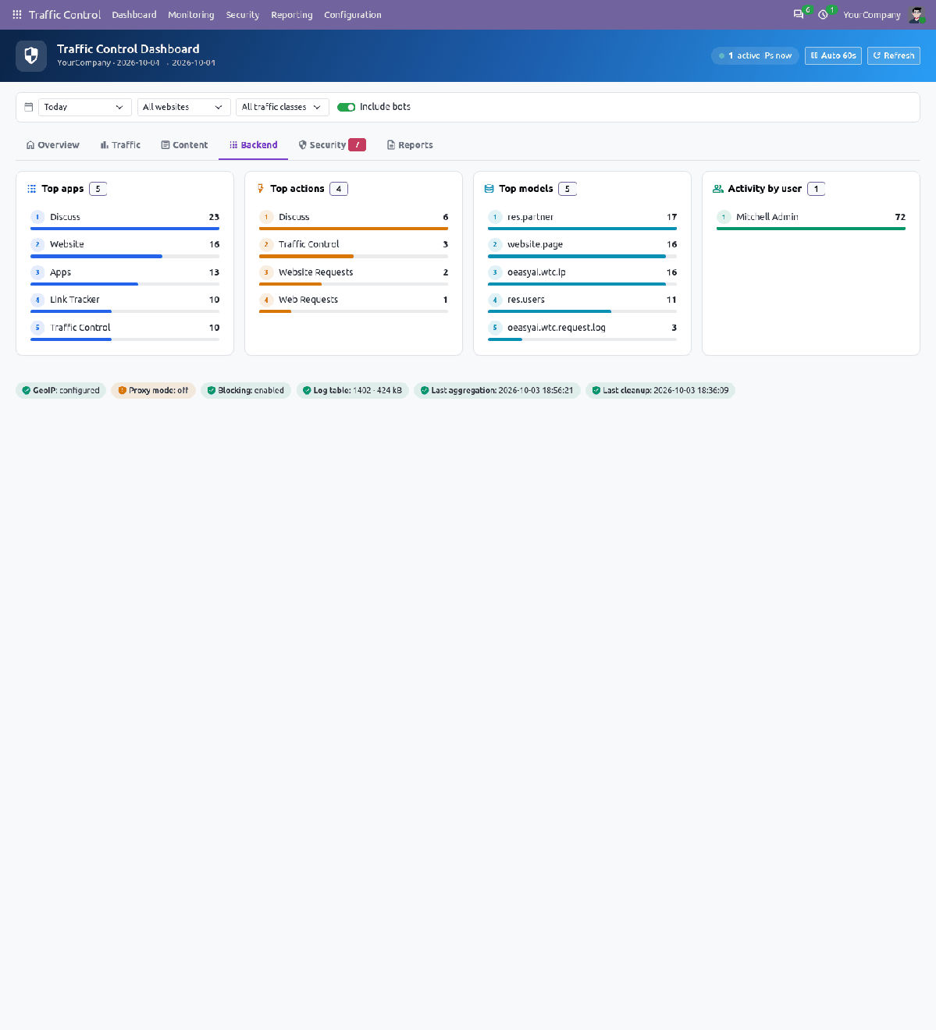Switch to the Security tab
Screen dimensions: 936x1030
(x=333, y=145)
